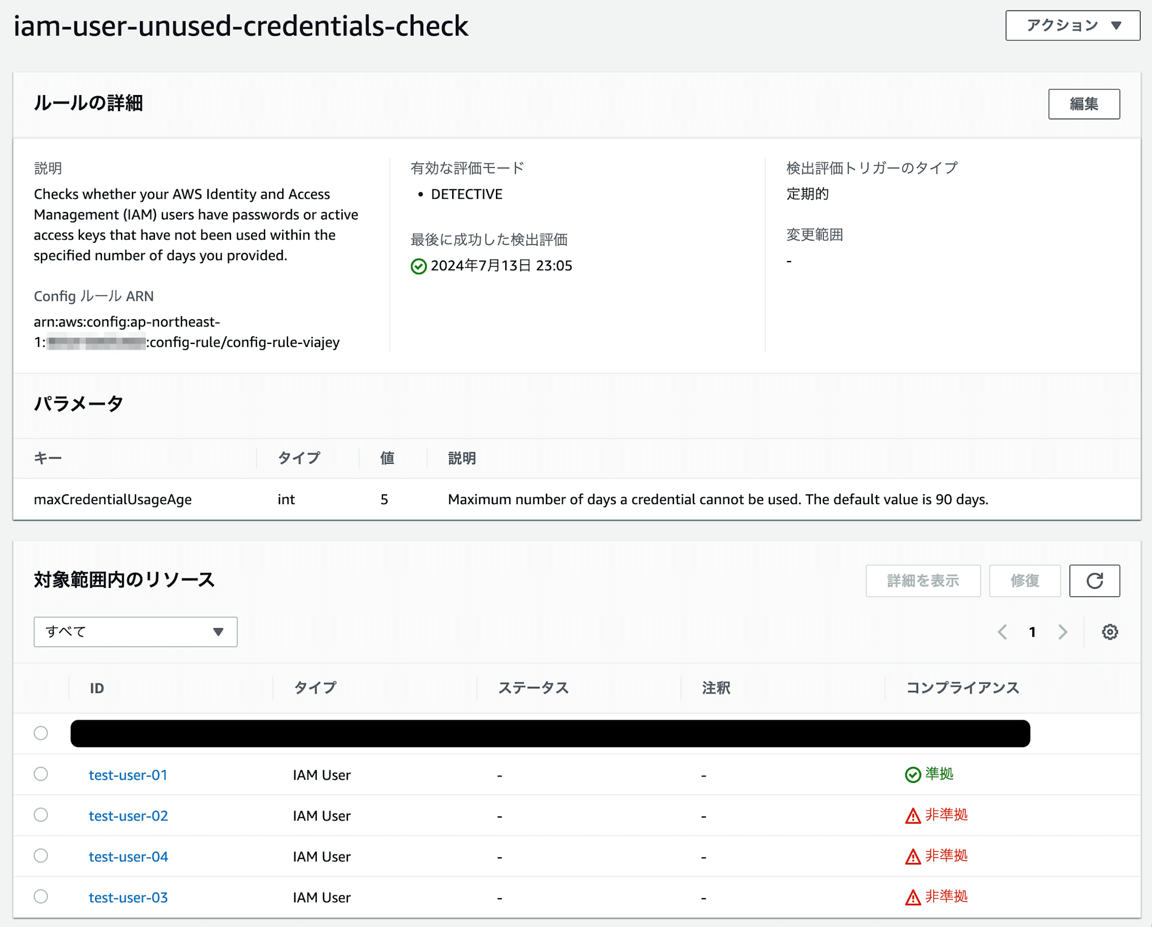Click the parameter type int
Viewport: 1152px width, 927px height.
coord(286,500)
